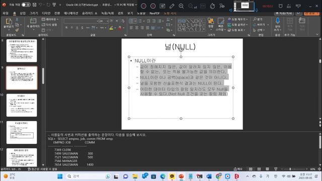This screenshot has height=181, width=322.
Task: Open File Explorer from taskbar
Action: (135, 176)
